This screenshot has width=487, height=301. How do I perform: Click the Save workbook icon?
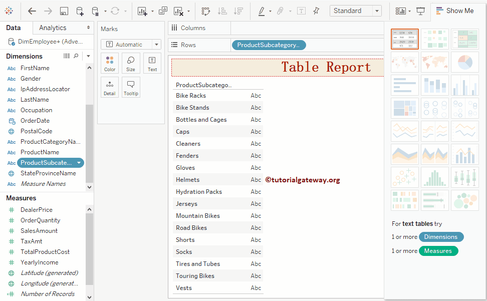click(x=64, y=11)
